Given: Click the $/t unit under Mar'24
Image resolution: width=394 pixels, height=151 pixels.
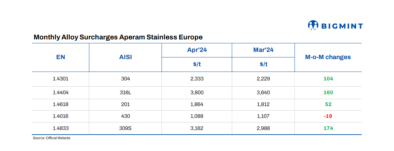Looking at the screenshot, I should click(263, 64).
